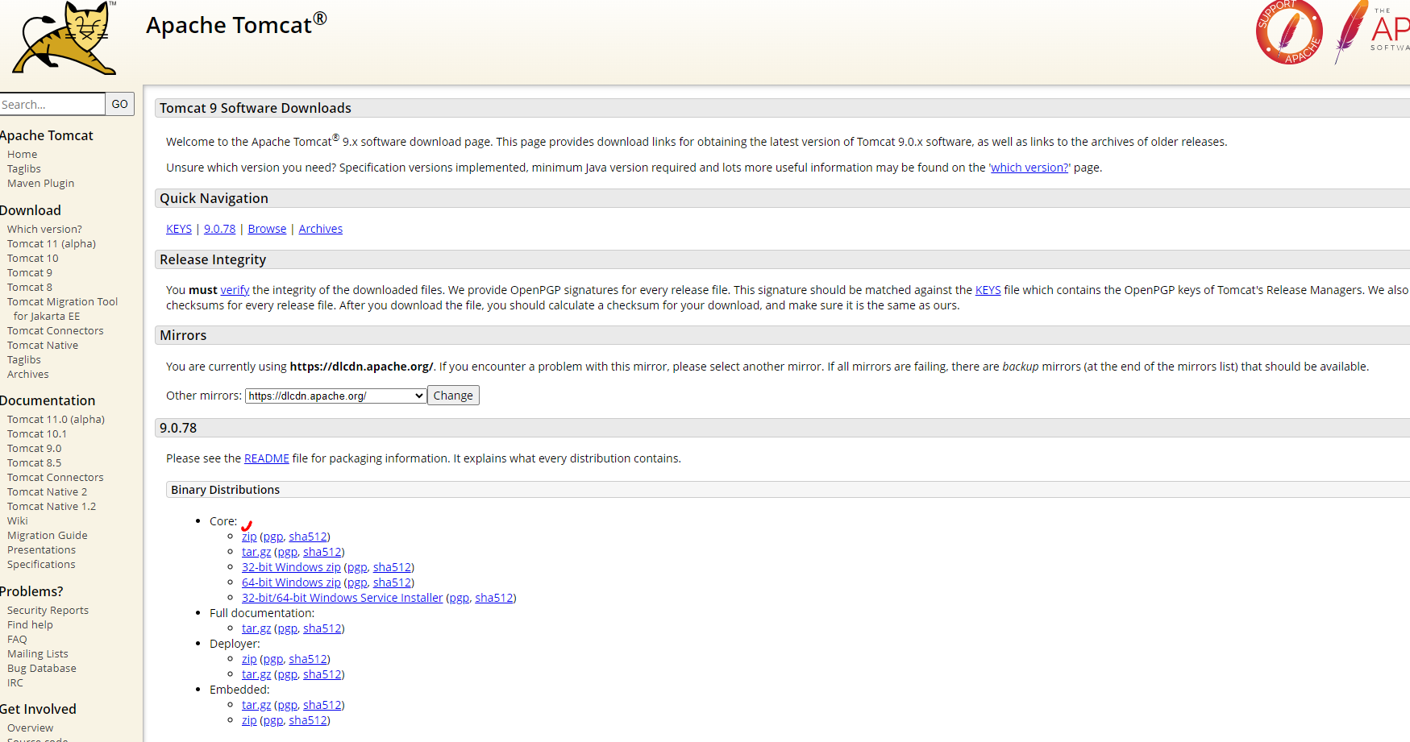Download Core 64-bit Windows zip
The width and height of the screenshot is (1410, 742).
[x=291, y=582]
